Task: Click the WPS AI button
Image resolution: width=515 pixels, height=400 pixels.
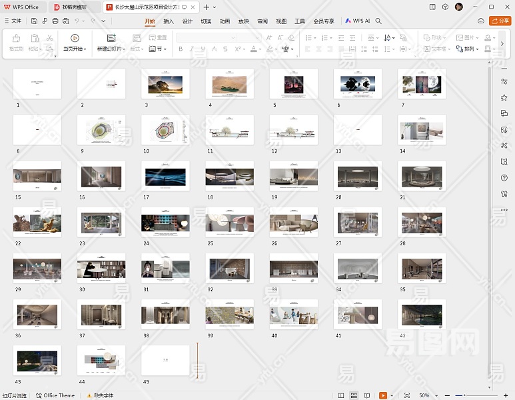Action: coord(357,21)
